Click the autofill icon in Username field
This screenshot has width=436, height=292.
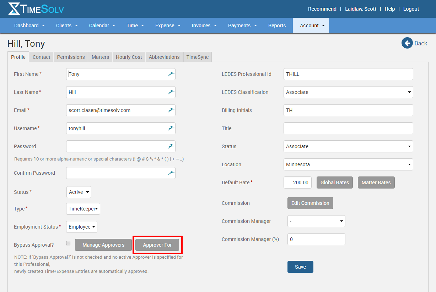[x=171, y=128]
